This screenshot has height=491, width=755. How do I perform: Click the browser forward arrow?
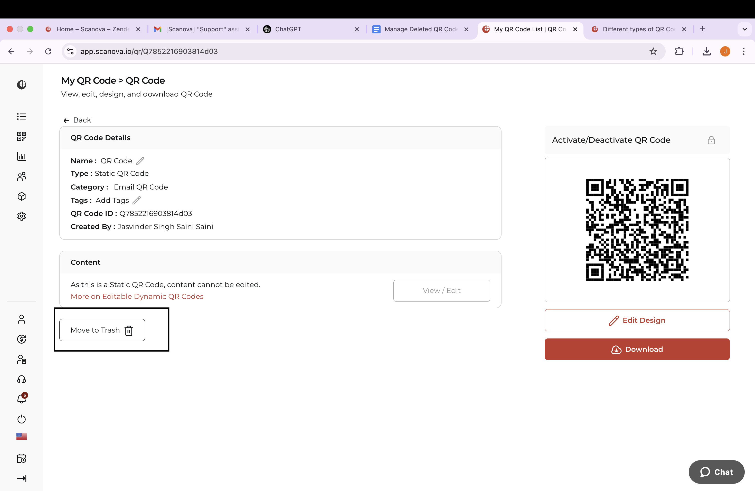(x=30, y=51)
